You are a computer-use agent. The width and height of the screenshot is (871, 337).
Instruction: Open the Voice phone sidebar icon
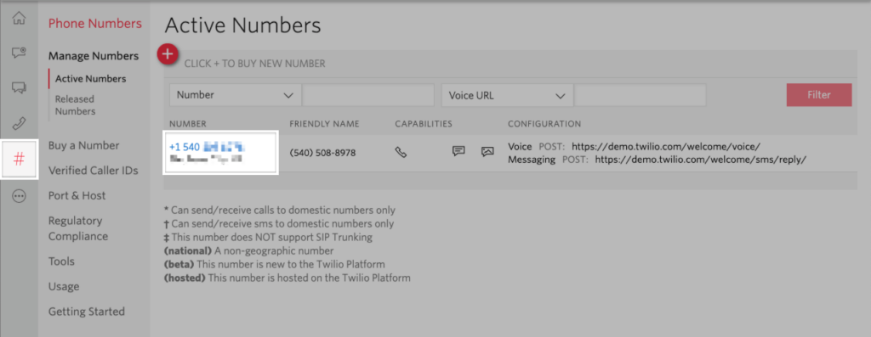pyautogui.click(x=19, y=124)
